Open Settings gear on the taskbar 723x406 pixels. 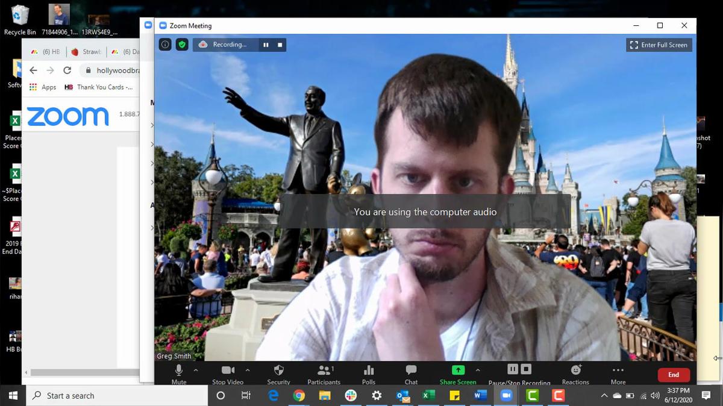377,396
